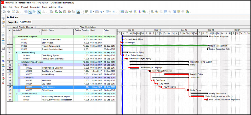Switch to Activity Network view
The height and width of the screenshot is (115, 251).
(35, 12)
